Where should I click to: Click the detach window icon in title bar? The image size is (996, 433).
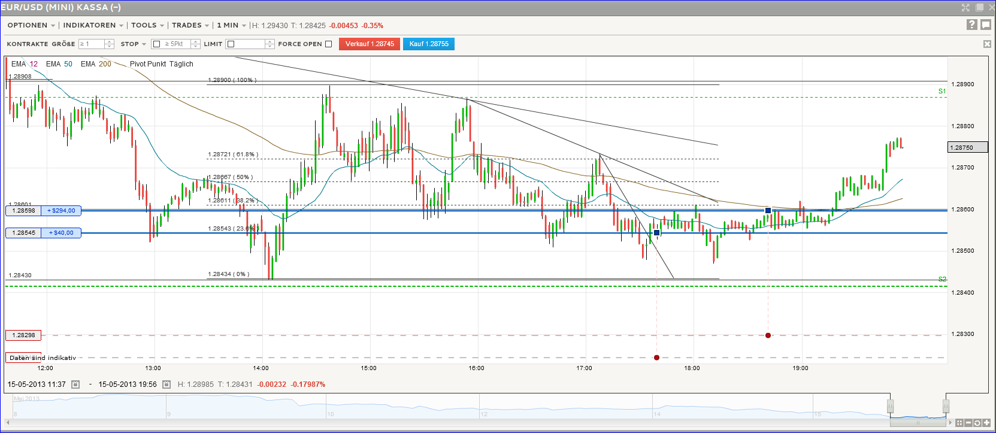(980, 7)
